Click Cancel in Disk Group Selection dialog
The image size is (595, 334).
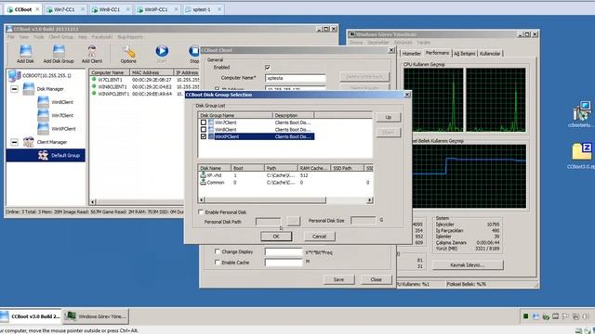tap(319, 237)
